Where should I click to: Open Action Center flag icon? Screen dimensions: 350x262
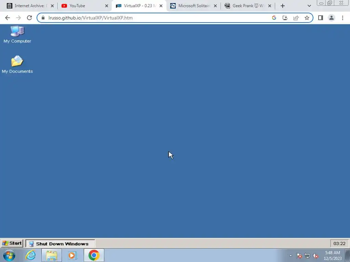[x=299, y=256]
